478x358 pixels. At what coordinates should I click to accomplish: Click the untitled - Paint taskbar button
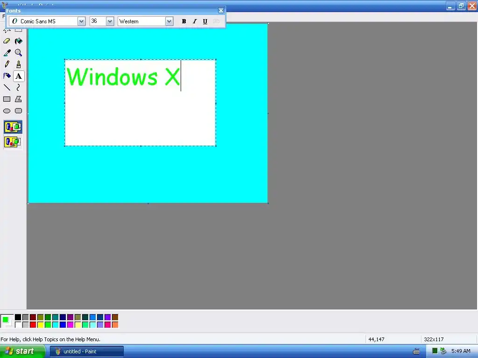point(87,351)
